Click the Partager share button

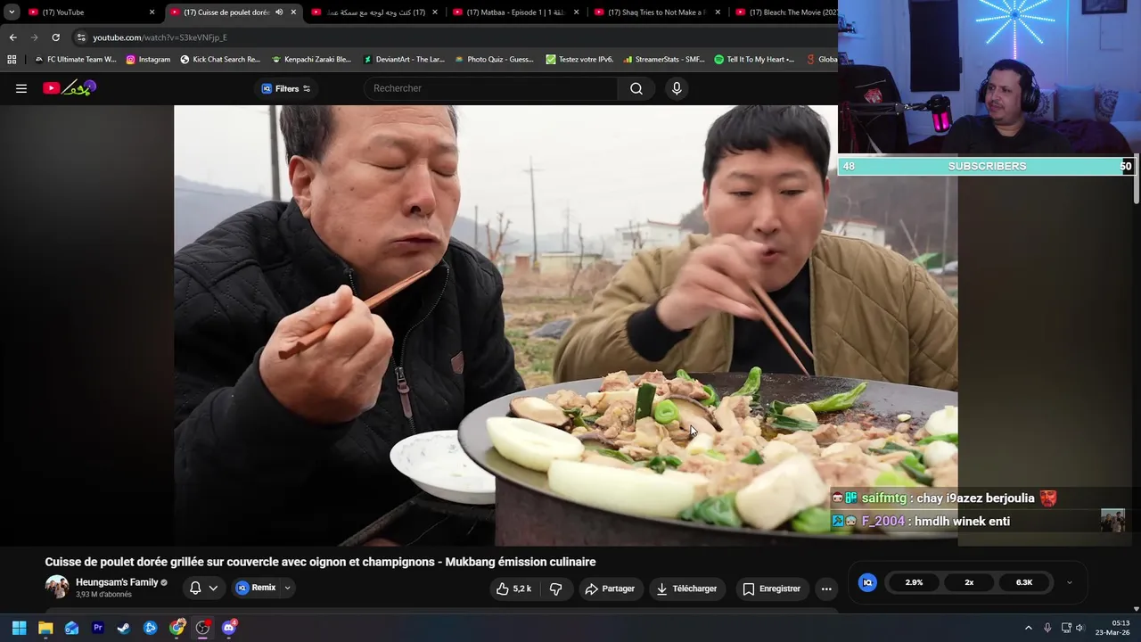(x=611, y=588)
